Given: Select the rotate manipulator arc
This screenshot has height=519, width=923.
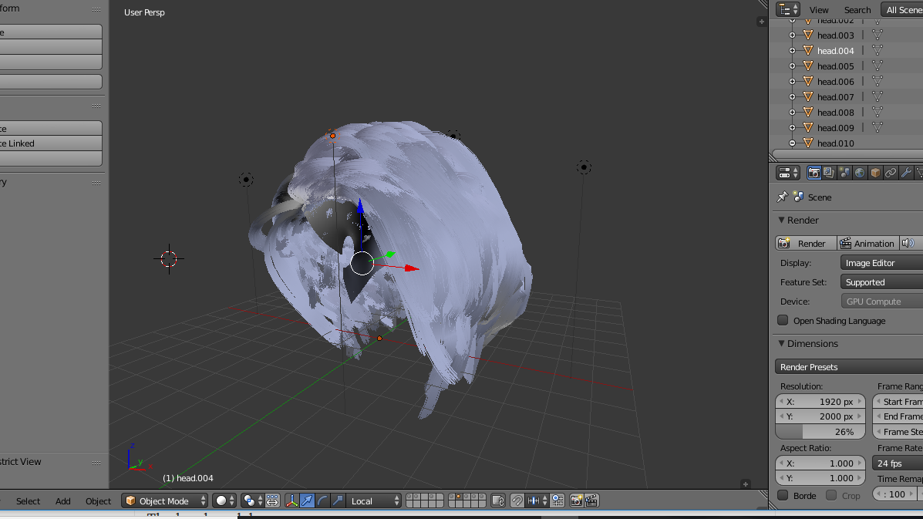Looking at the screenshot, I should [x=322, y=500].
